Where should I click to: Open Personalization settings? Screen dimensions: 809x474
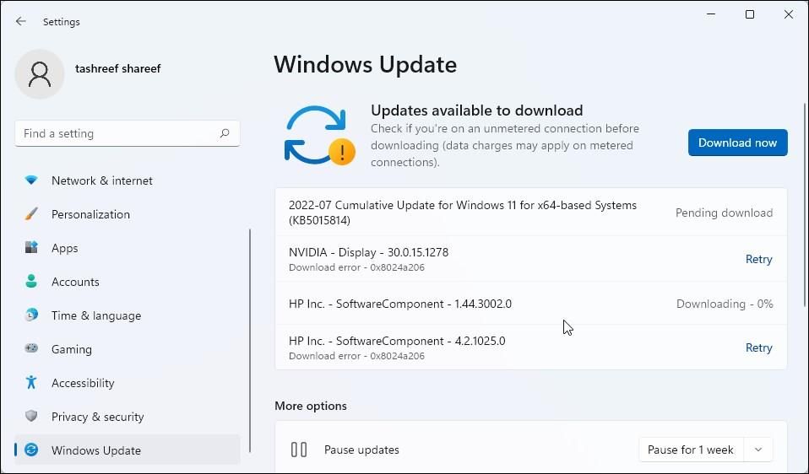pyautogui.click(x=127, y=214)
